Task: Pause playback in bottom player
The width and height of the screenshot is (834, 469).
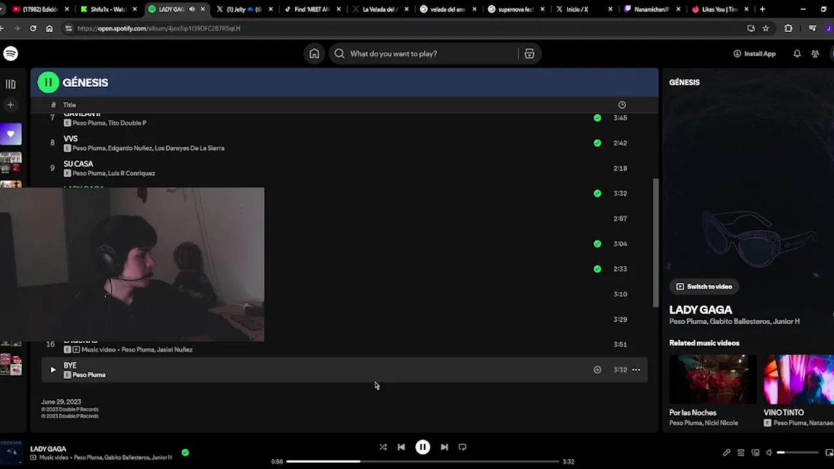Action: (423, 447)
